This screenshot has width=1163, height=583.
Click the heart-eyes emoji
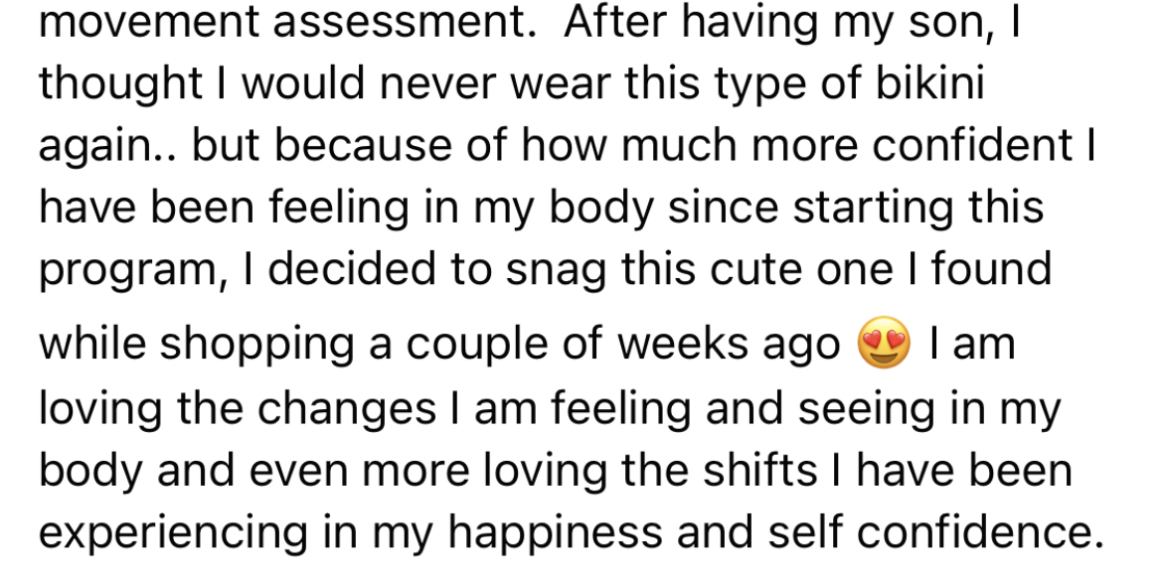(x=884, y=343)
